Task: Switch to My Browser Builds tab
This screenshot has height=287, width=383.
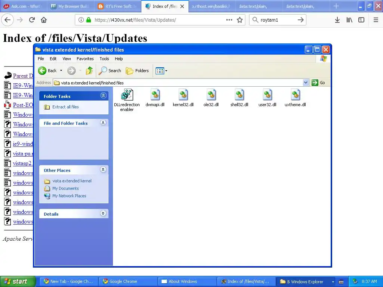Action: point(71,6)
